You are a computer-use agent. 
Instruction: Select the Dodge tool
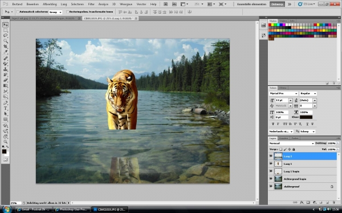click(x=6, y=97)
